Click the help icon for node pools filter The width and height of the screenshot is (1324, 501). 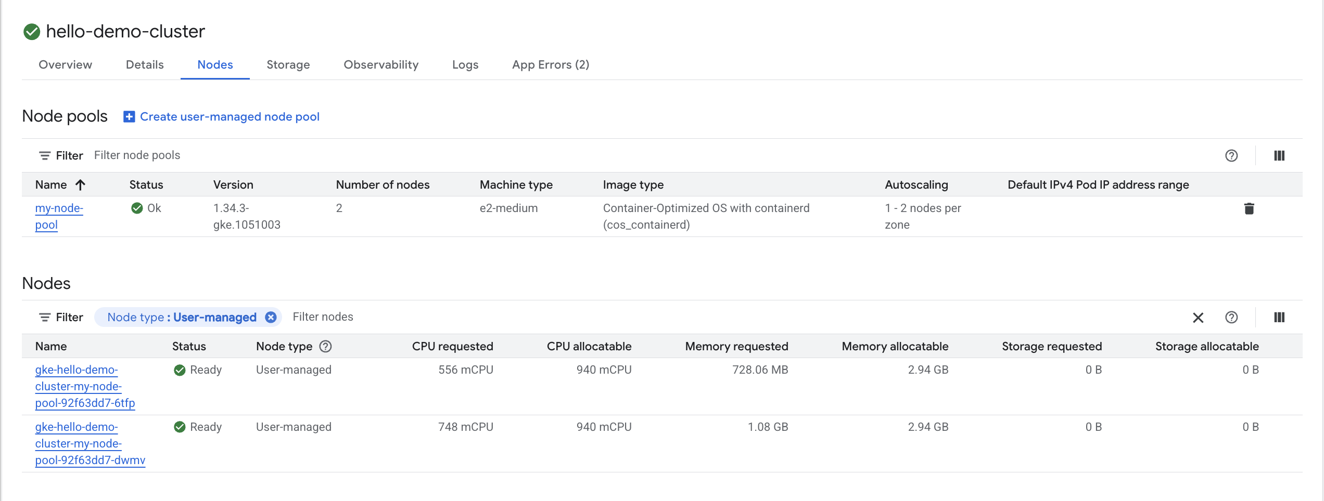[x=1231, y=155]
